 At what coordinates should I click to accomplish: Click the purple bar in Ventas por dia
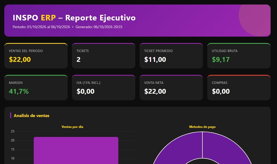click(76, 150)
